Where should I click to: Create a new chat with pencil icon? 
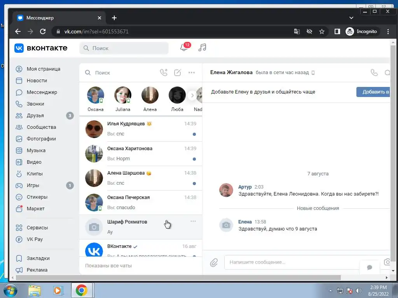[177, 73]
